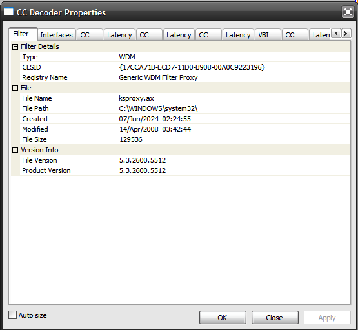Click the File Version value field
Image resolution: width=358 pixels, height=330 pixels.
click(233, 160)
